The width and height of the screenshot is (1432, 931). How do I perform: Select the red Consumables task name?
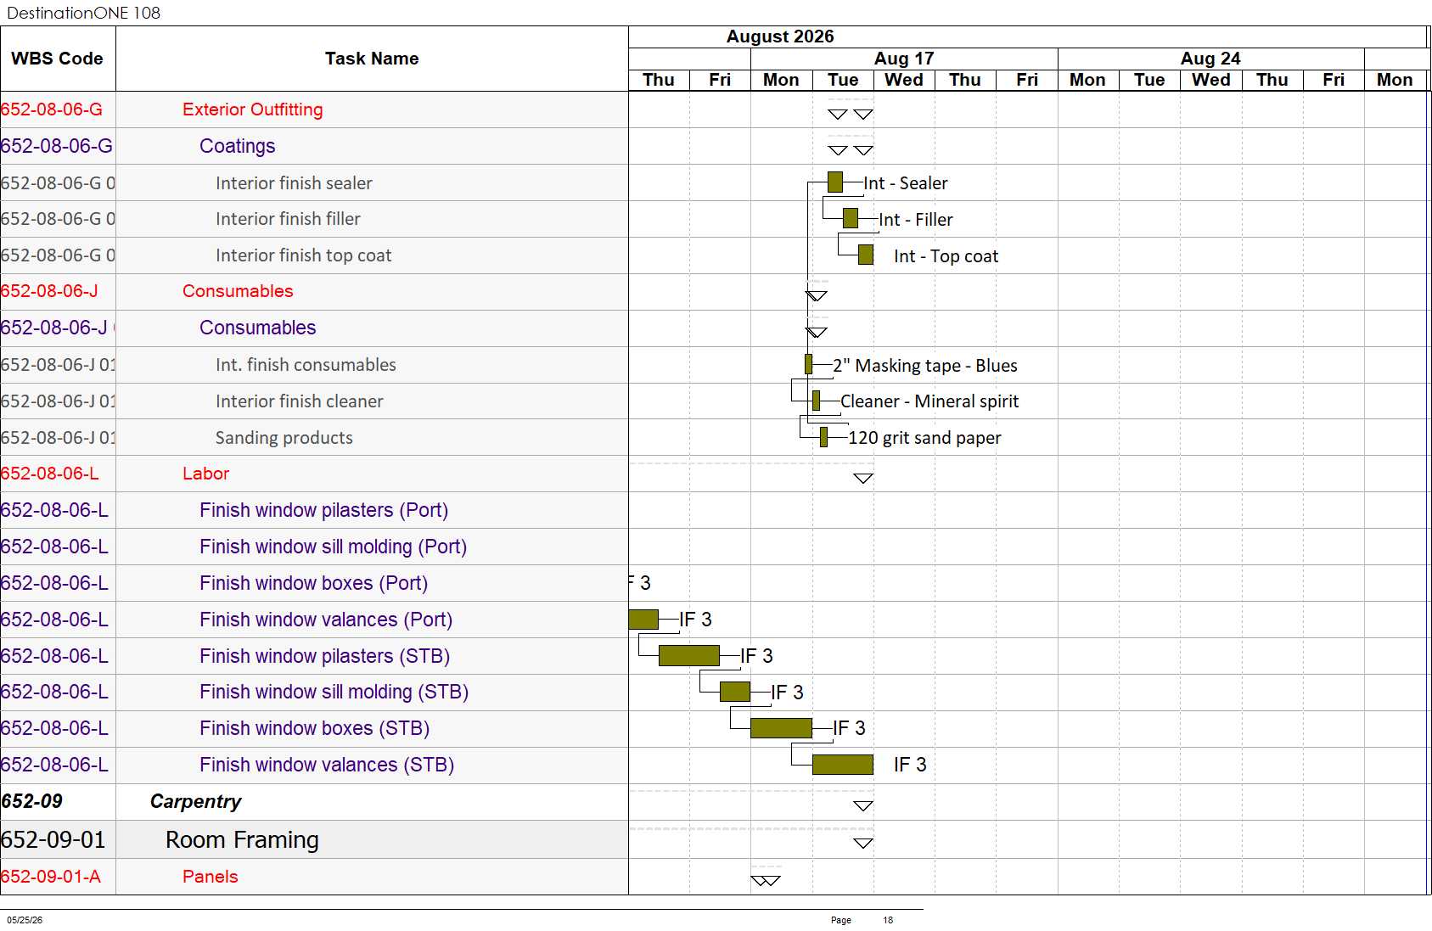238,291
